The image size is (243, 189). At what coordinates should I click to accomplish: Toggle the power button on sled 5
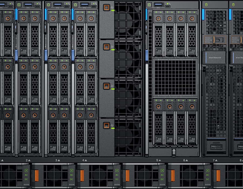pos(149,4)
